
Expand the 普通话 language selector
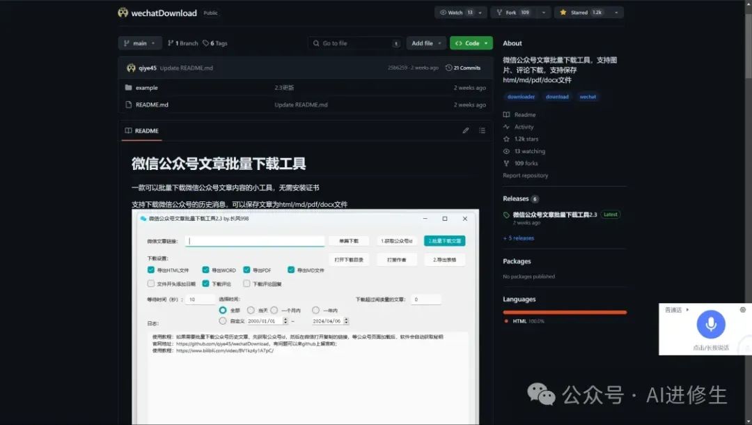point(677,310)
